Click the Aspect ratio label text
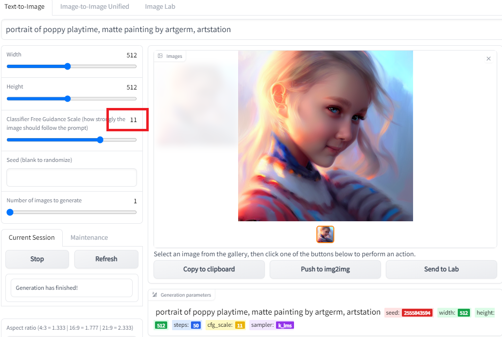502x337 pixels. tap(69, 328)
